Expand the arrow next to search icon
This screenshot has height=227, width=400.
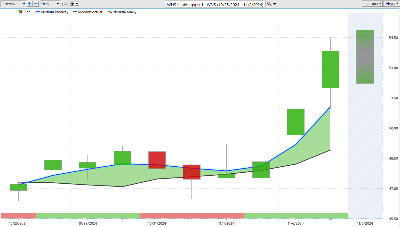(x=275, y=4)
